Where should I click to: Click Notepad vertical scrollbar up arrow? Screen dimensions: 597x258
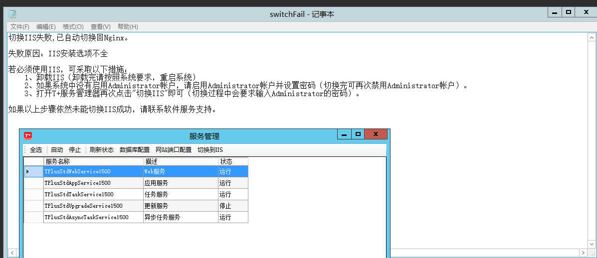[x=592, y=37]
